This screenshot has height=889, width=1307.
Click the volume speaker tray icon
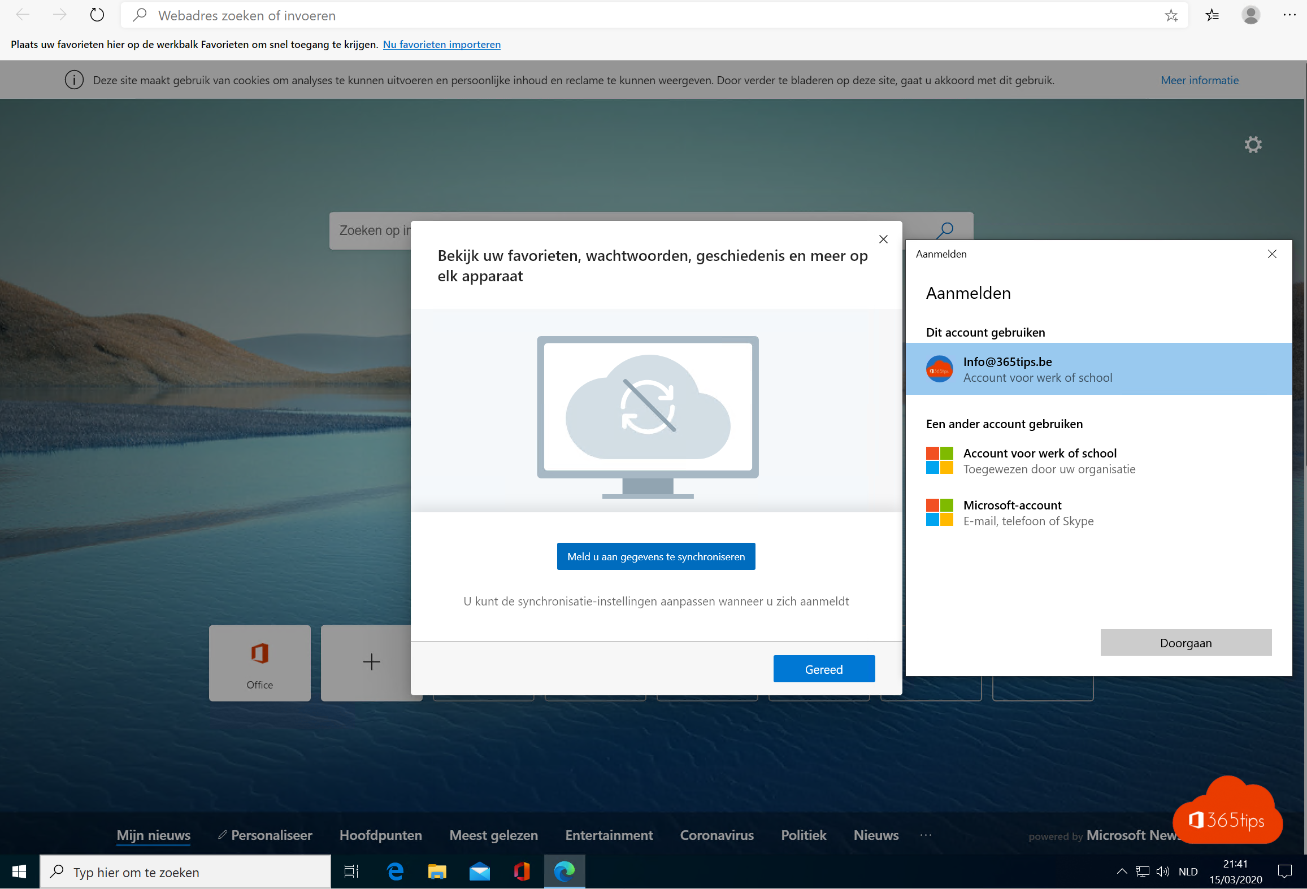point(1162,871)
